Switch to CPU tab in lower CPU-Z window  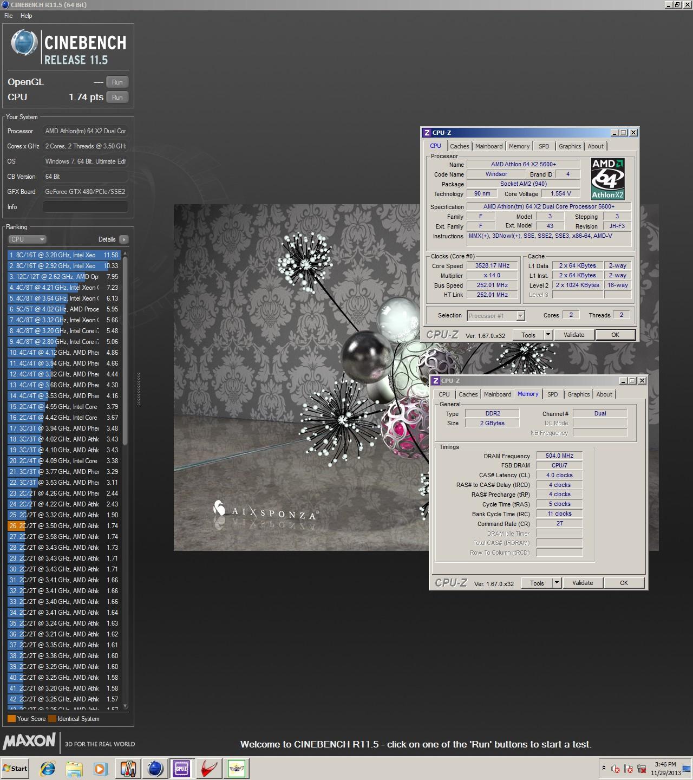444,394
